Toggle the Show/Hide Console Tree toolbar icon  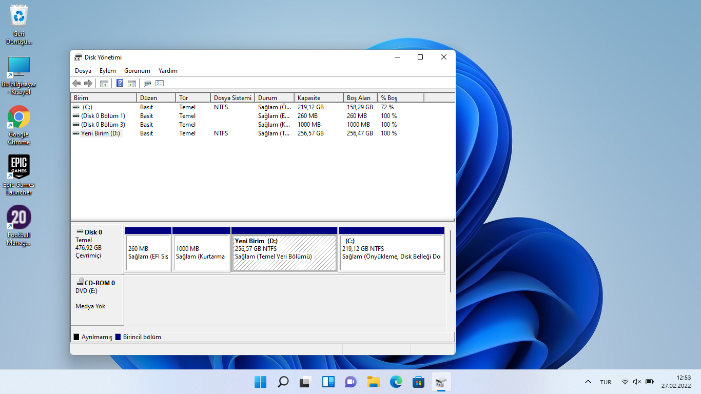104,83
